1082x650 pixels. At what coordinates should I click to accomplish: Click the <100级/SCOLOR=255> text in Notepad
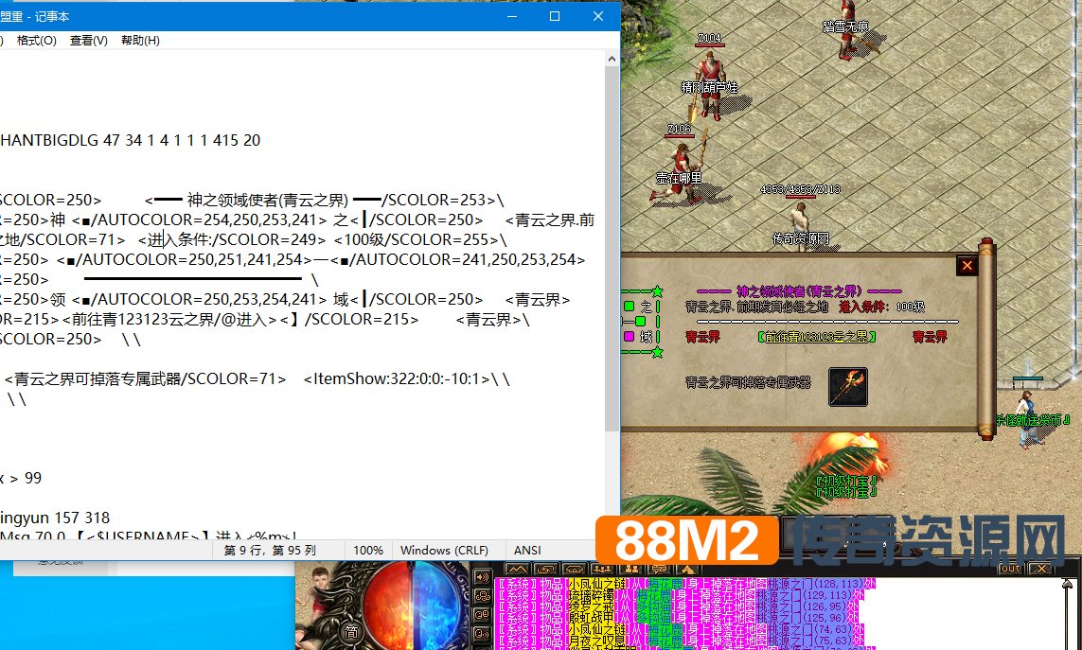pos(417,239)
